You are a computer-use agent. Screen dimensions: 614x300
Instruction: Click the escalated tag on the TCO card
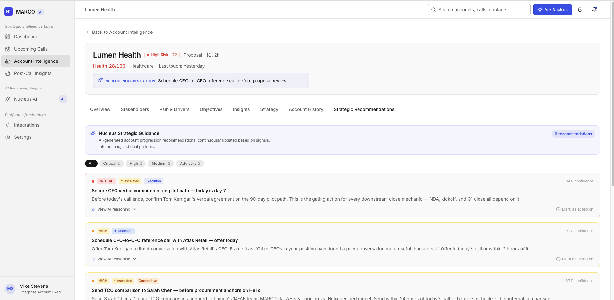click(x=123, y=281)
